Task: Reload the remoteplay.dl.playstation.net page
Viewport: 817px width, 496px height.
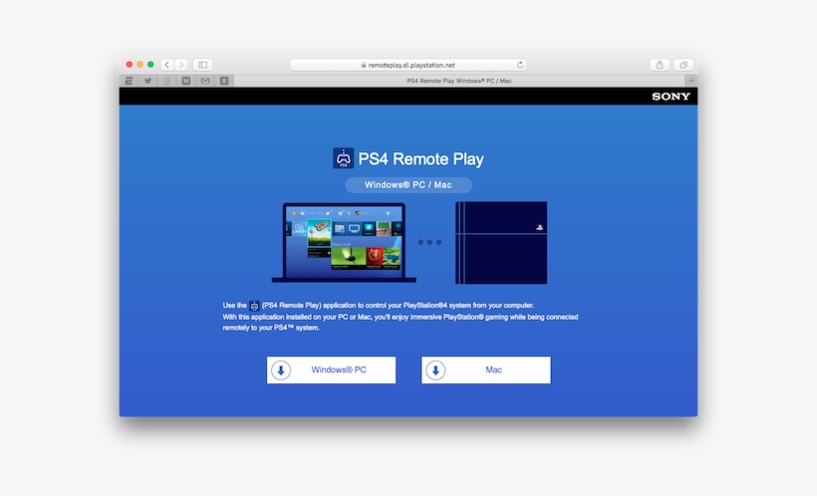Action: pyautogui.click(x=519, y=65)
